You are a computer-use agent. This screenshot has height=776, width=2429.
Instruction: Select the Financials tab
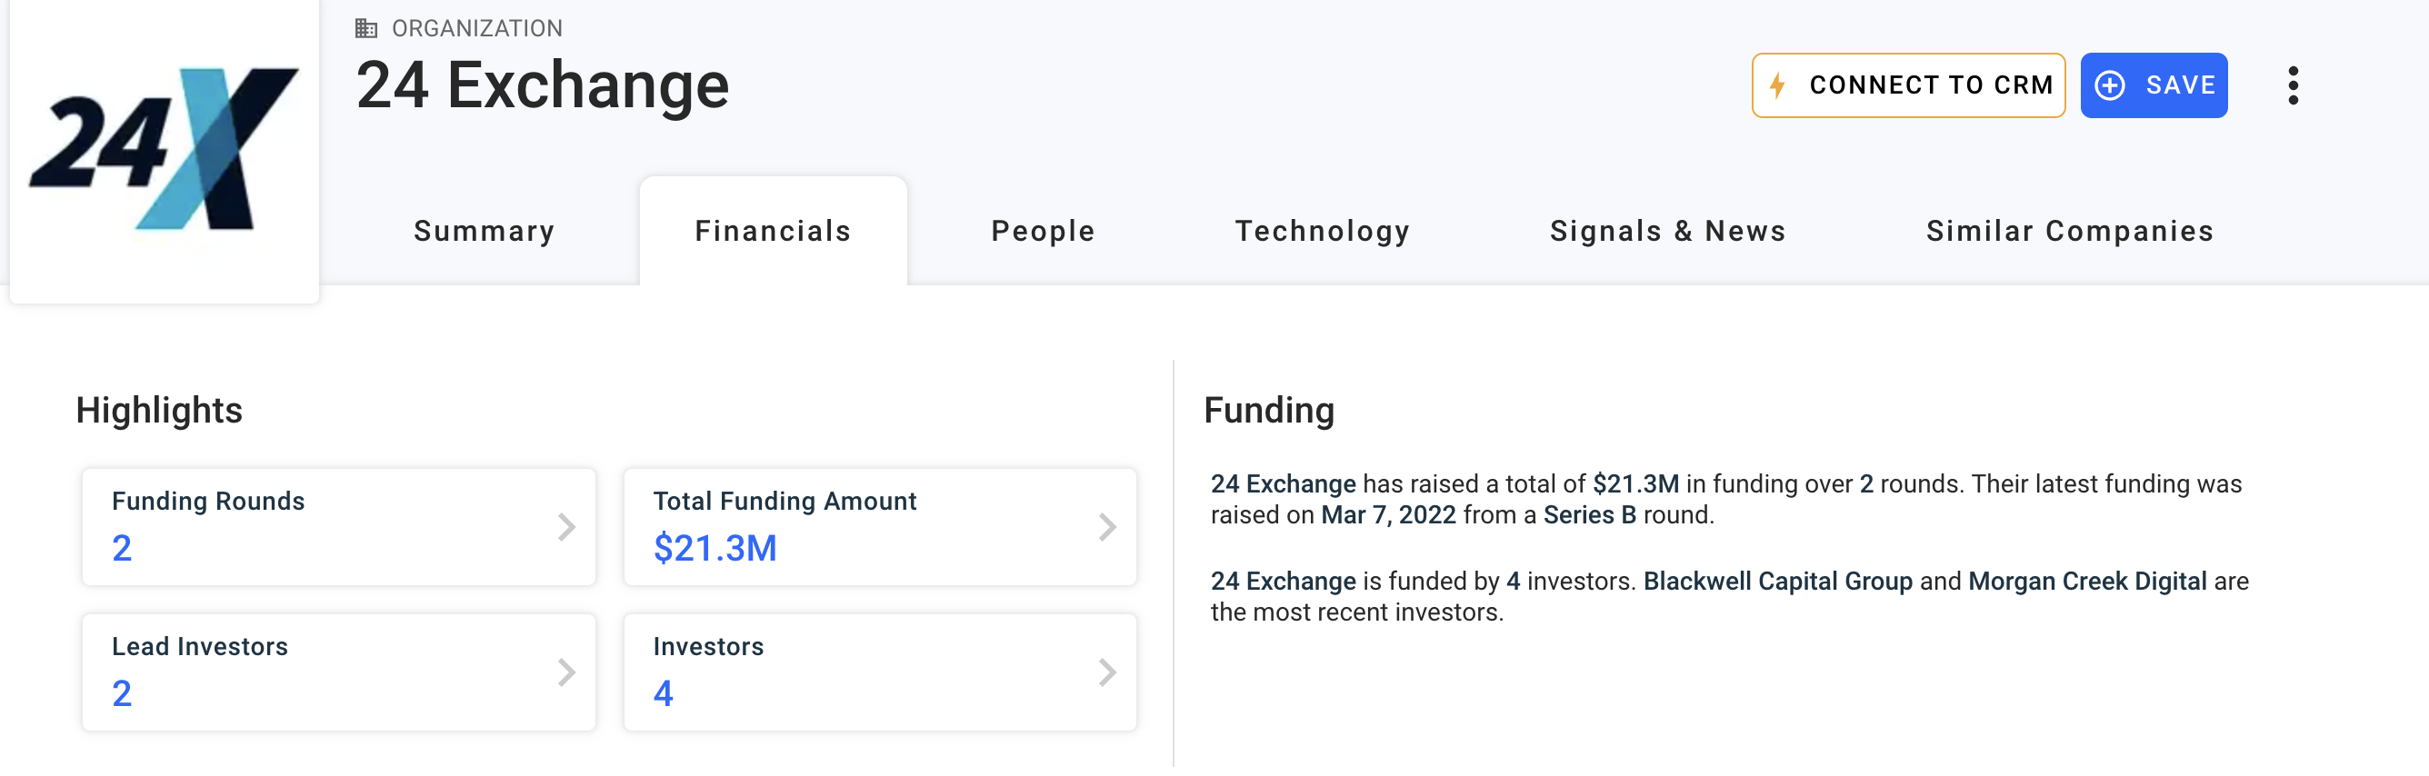(x=773, y=231)
